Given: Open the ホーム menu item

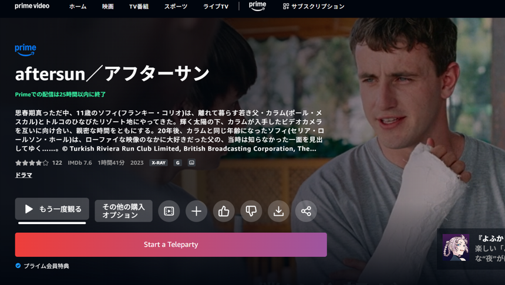Looking at the screenshot, I should pyautogui.click(x=78, y=6).
